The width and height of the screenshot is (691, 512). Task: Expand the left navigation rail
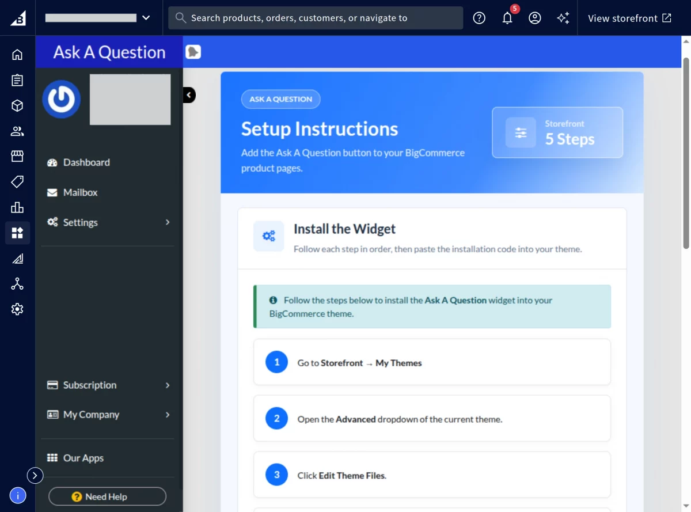tap(35, 475)
